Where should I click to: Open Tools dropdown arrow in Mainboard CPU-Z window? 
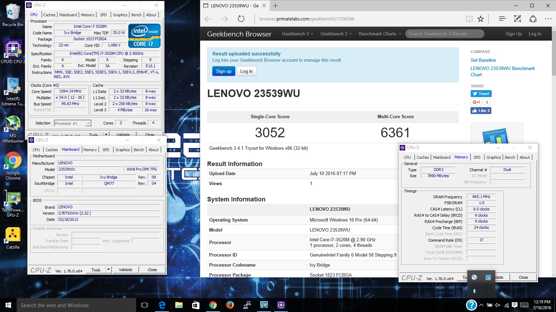click(x=108, y=270)
